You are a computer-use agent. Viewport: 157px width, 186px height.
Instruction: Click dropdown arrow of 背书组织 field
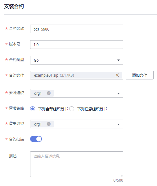[x=118, y=124]
